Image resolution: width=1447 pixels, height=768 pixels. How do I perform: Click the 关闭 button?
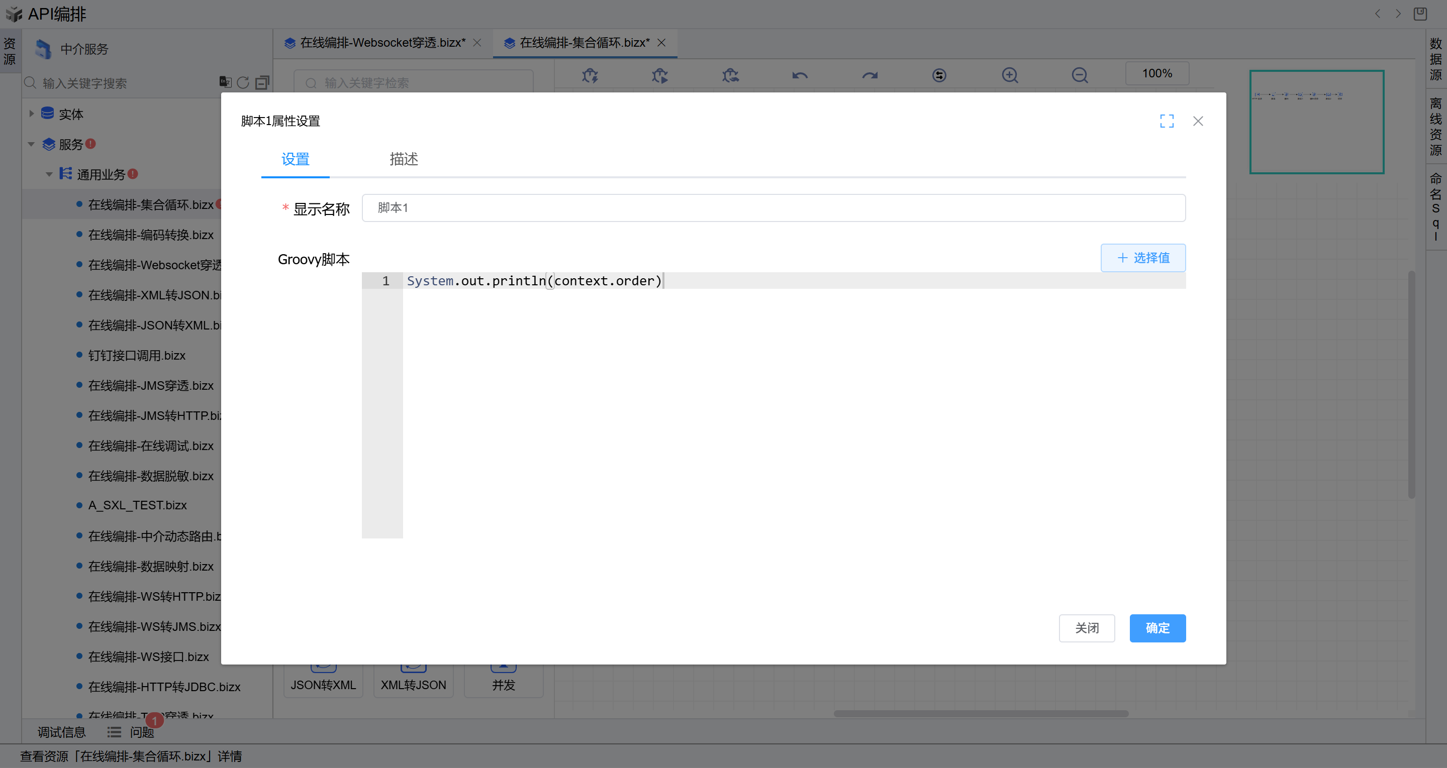(1086, 628)
